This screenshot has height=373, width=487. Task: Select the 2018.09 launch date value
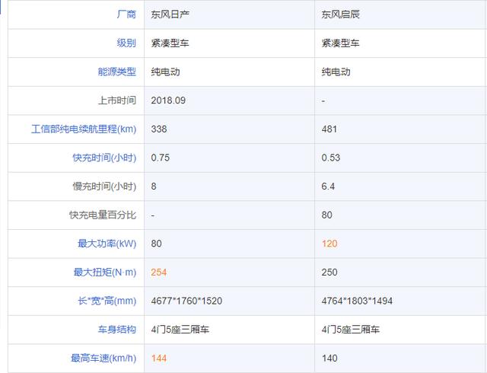pyautogui.click(x=168, y=100)
